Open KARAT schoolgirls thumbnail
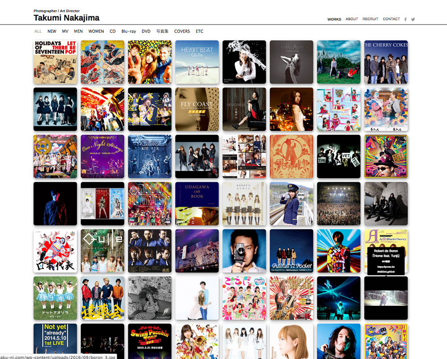447x359 pixels. 245,204
